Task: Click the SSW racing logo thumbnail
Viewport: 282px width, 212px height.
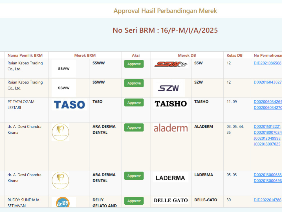Action: pos(171,64)
